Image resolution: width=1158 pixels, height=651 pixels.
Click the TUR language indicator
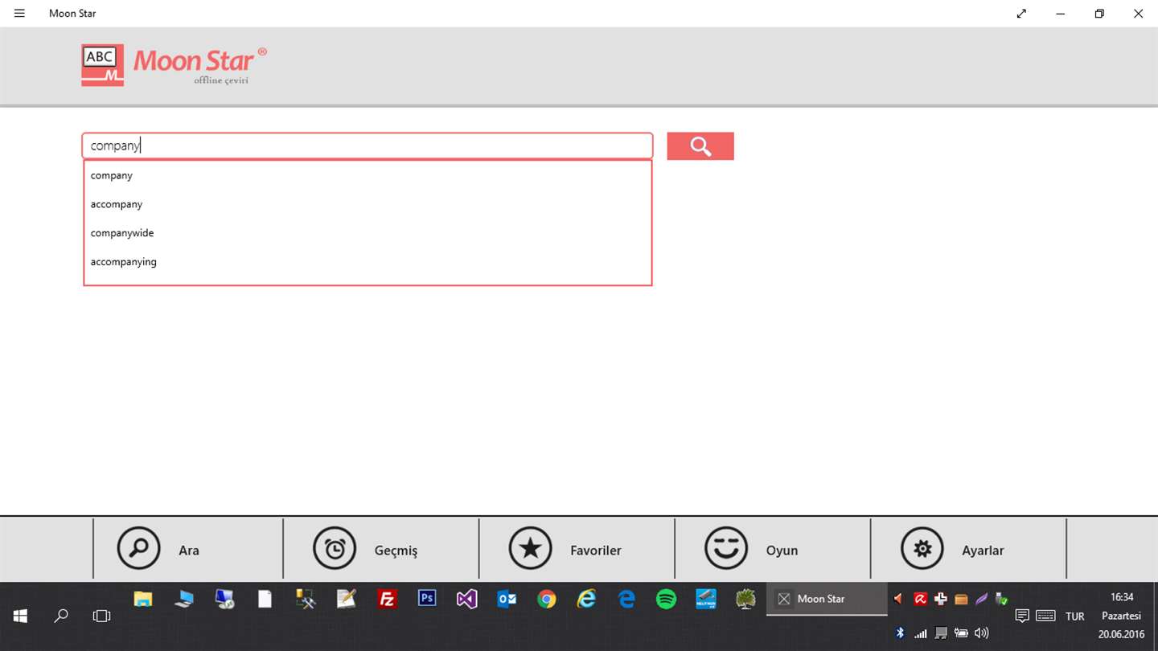1075,616
